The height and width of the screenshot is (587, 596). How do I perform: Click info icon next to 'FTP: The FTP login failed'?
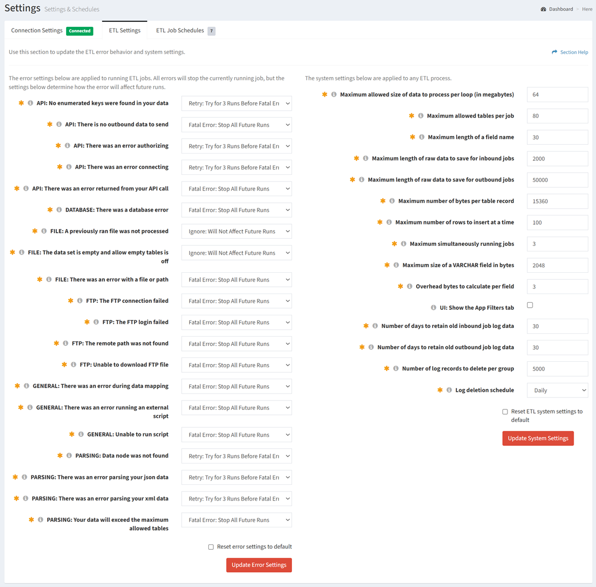click(x=96, y=322)
